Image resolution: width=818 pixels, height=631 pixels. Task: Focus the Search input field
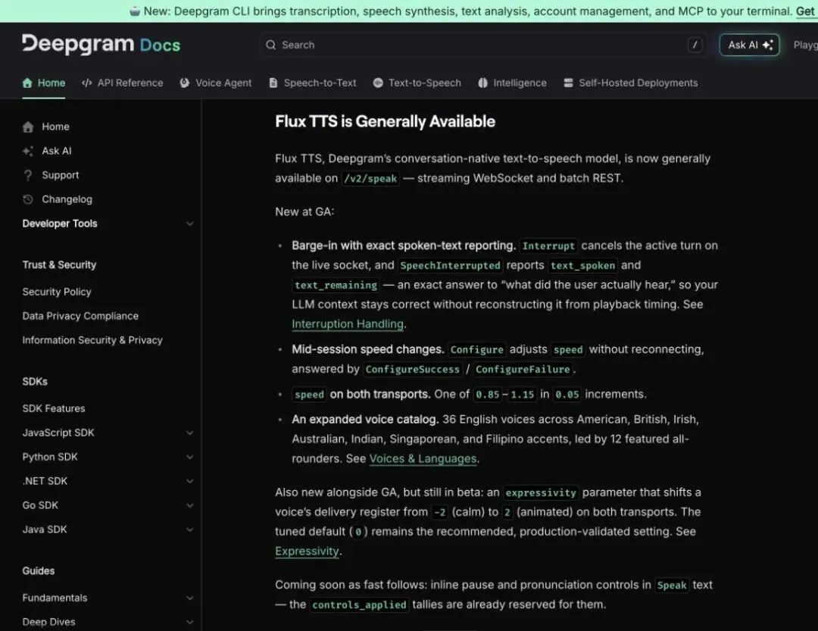tap(483, 45)
